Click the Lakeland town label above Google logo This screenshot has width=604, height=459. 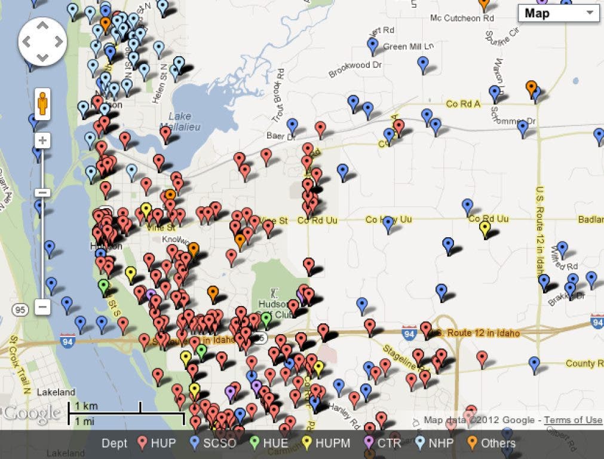tap(56, 392)
